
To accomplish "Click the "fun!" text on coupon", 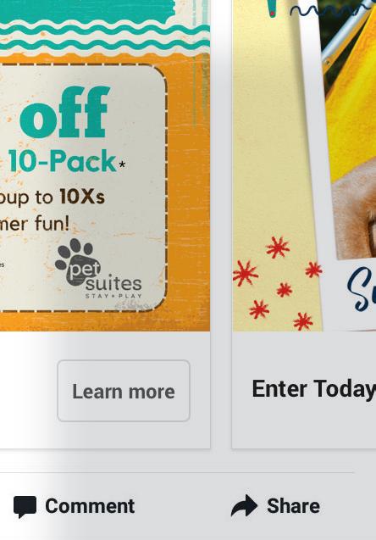I will pyautogui.click(x=52, y=224).
